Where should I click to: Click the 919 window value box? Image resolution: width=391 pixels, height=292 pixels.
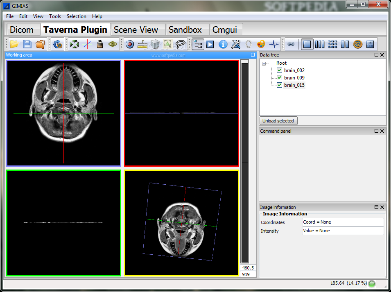[x=248, y=274]
